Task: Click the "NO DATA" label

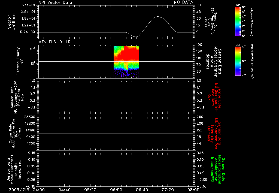Action: tap(183, 2)
